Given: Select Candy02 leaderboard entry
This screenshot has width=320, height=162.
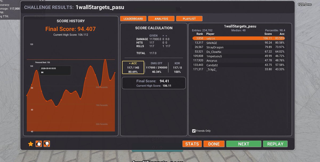Looking at the screenshot, I should click(239, 65).
